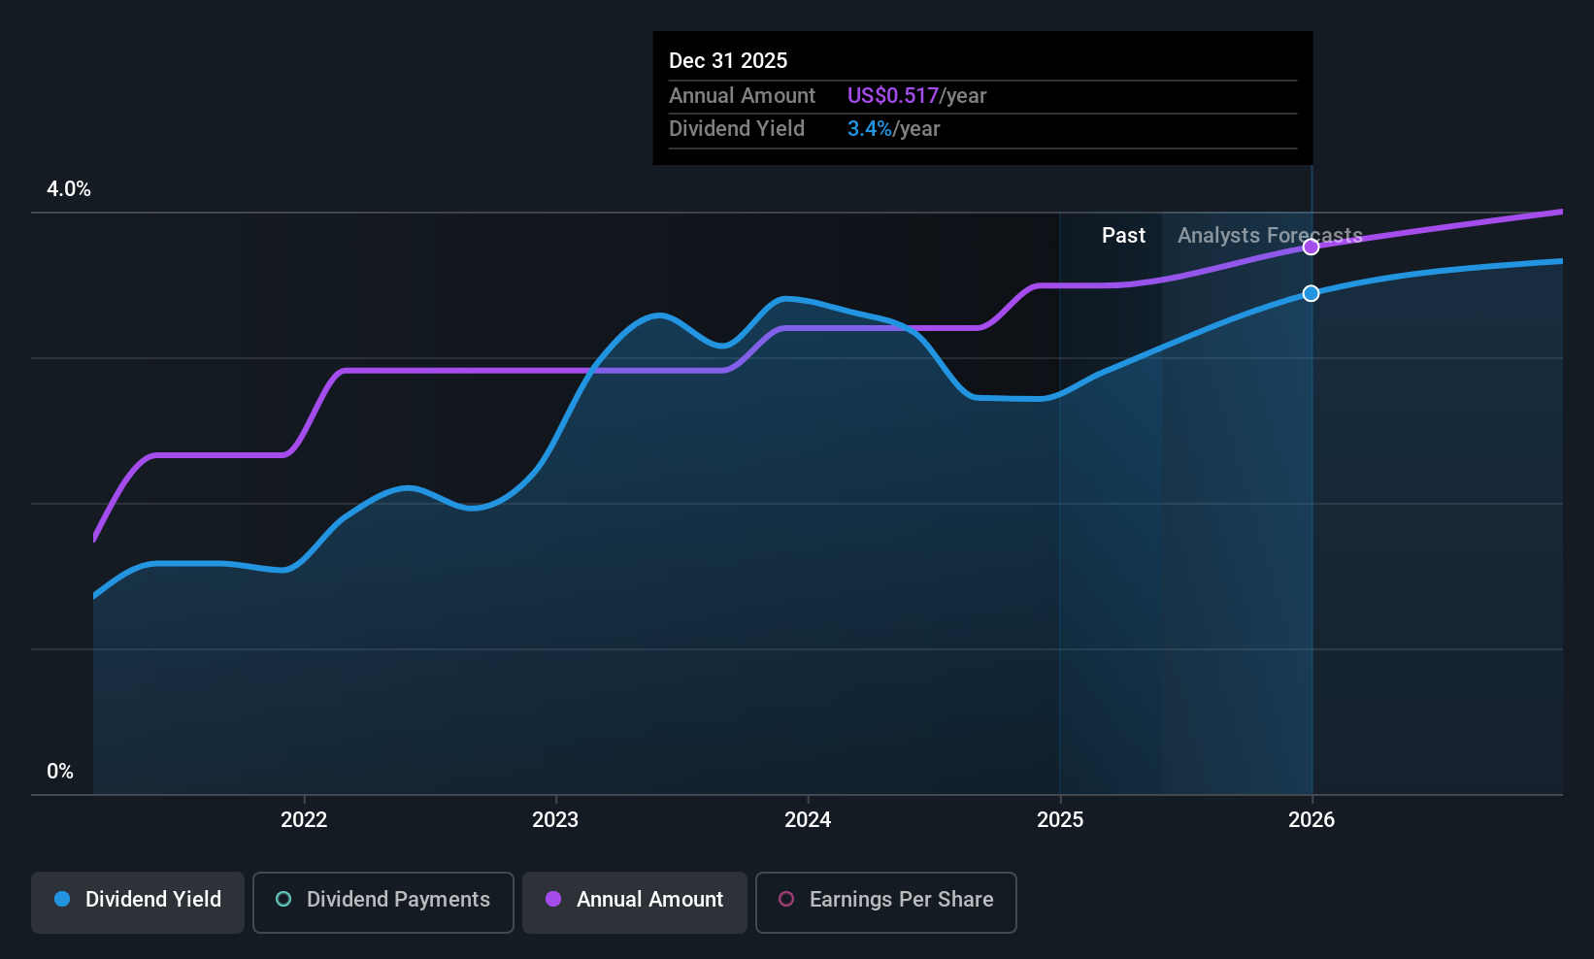Click the 0% y-axis label
Viewport: 1594px width, 959px height.
click(x=60, y=772)
